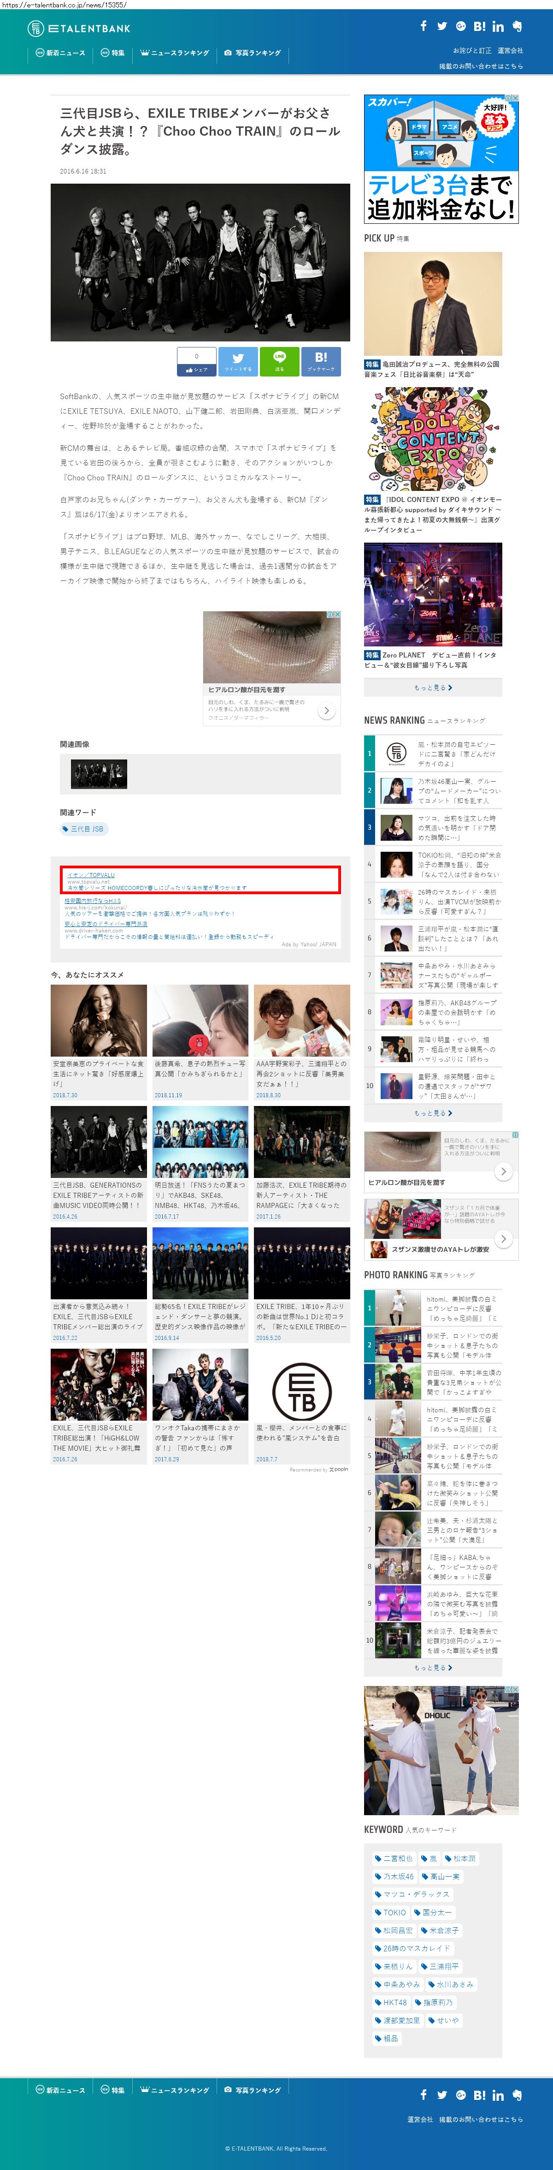Open Zero PLANET feature image
Image resolution: width=553 pixels, height=2170 pixels.
click(x=433, y=595)
